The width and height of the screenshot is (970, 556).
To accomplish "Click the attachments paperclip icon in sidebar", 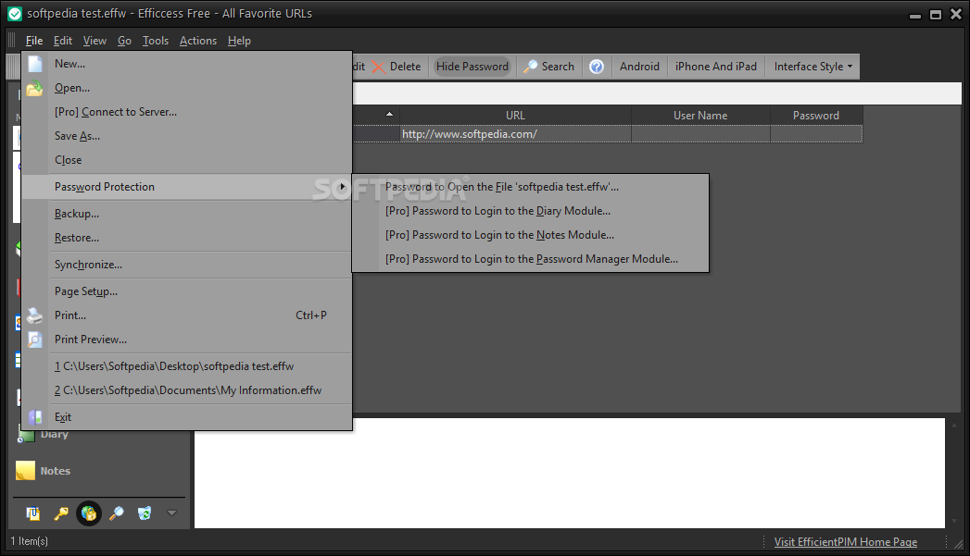I will [x=32, y=513].
